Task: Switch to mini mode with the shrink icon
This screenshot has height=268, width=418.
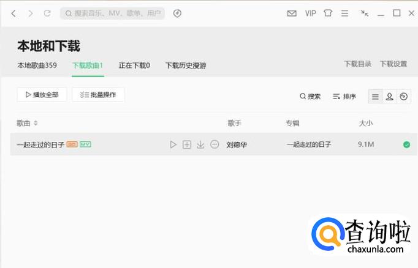Action: point(365,13)
